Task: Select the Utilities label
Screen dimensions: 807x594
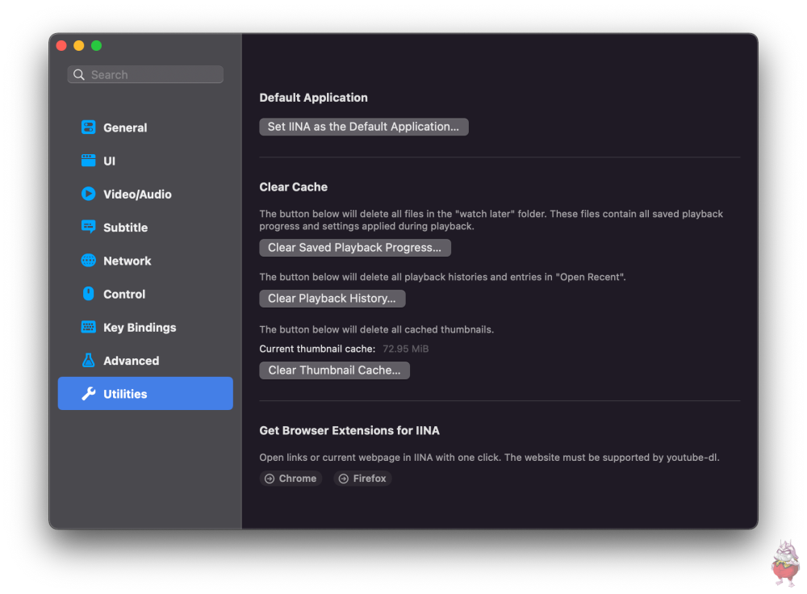Action: point(125,395)
